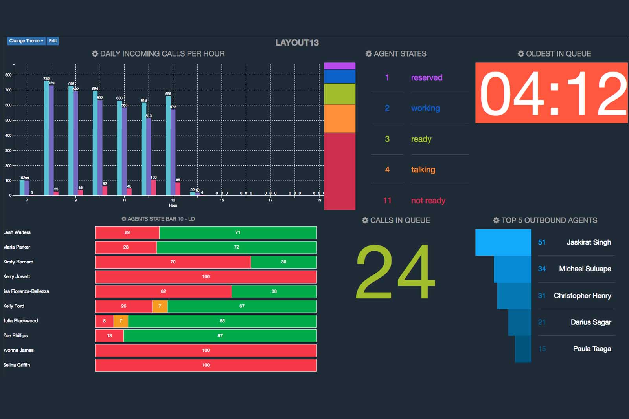Click Kelly Ford orange 7 bar segment

coord(160,306)
